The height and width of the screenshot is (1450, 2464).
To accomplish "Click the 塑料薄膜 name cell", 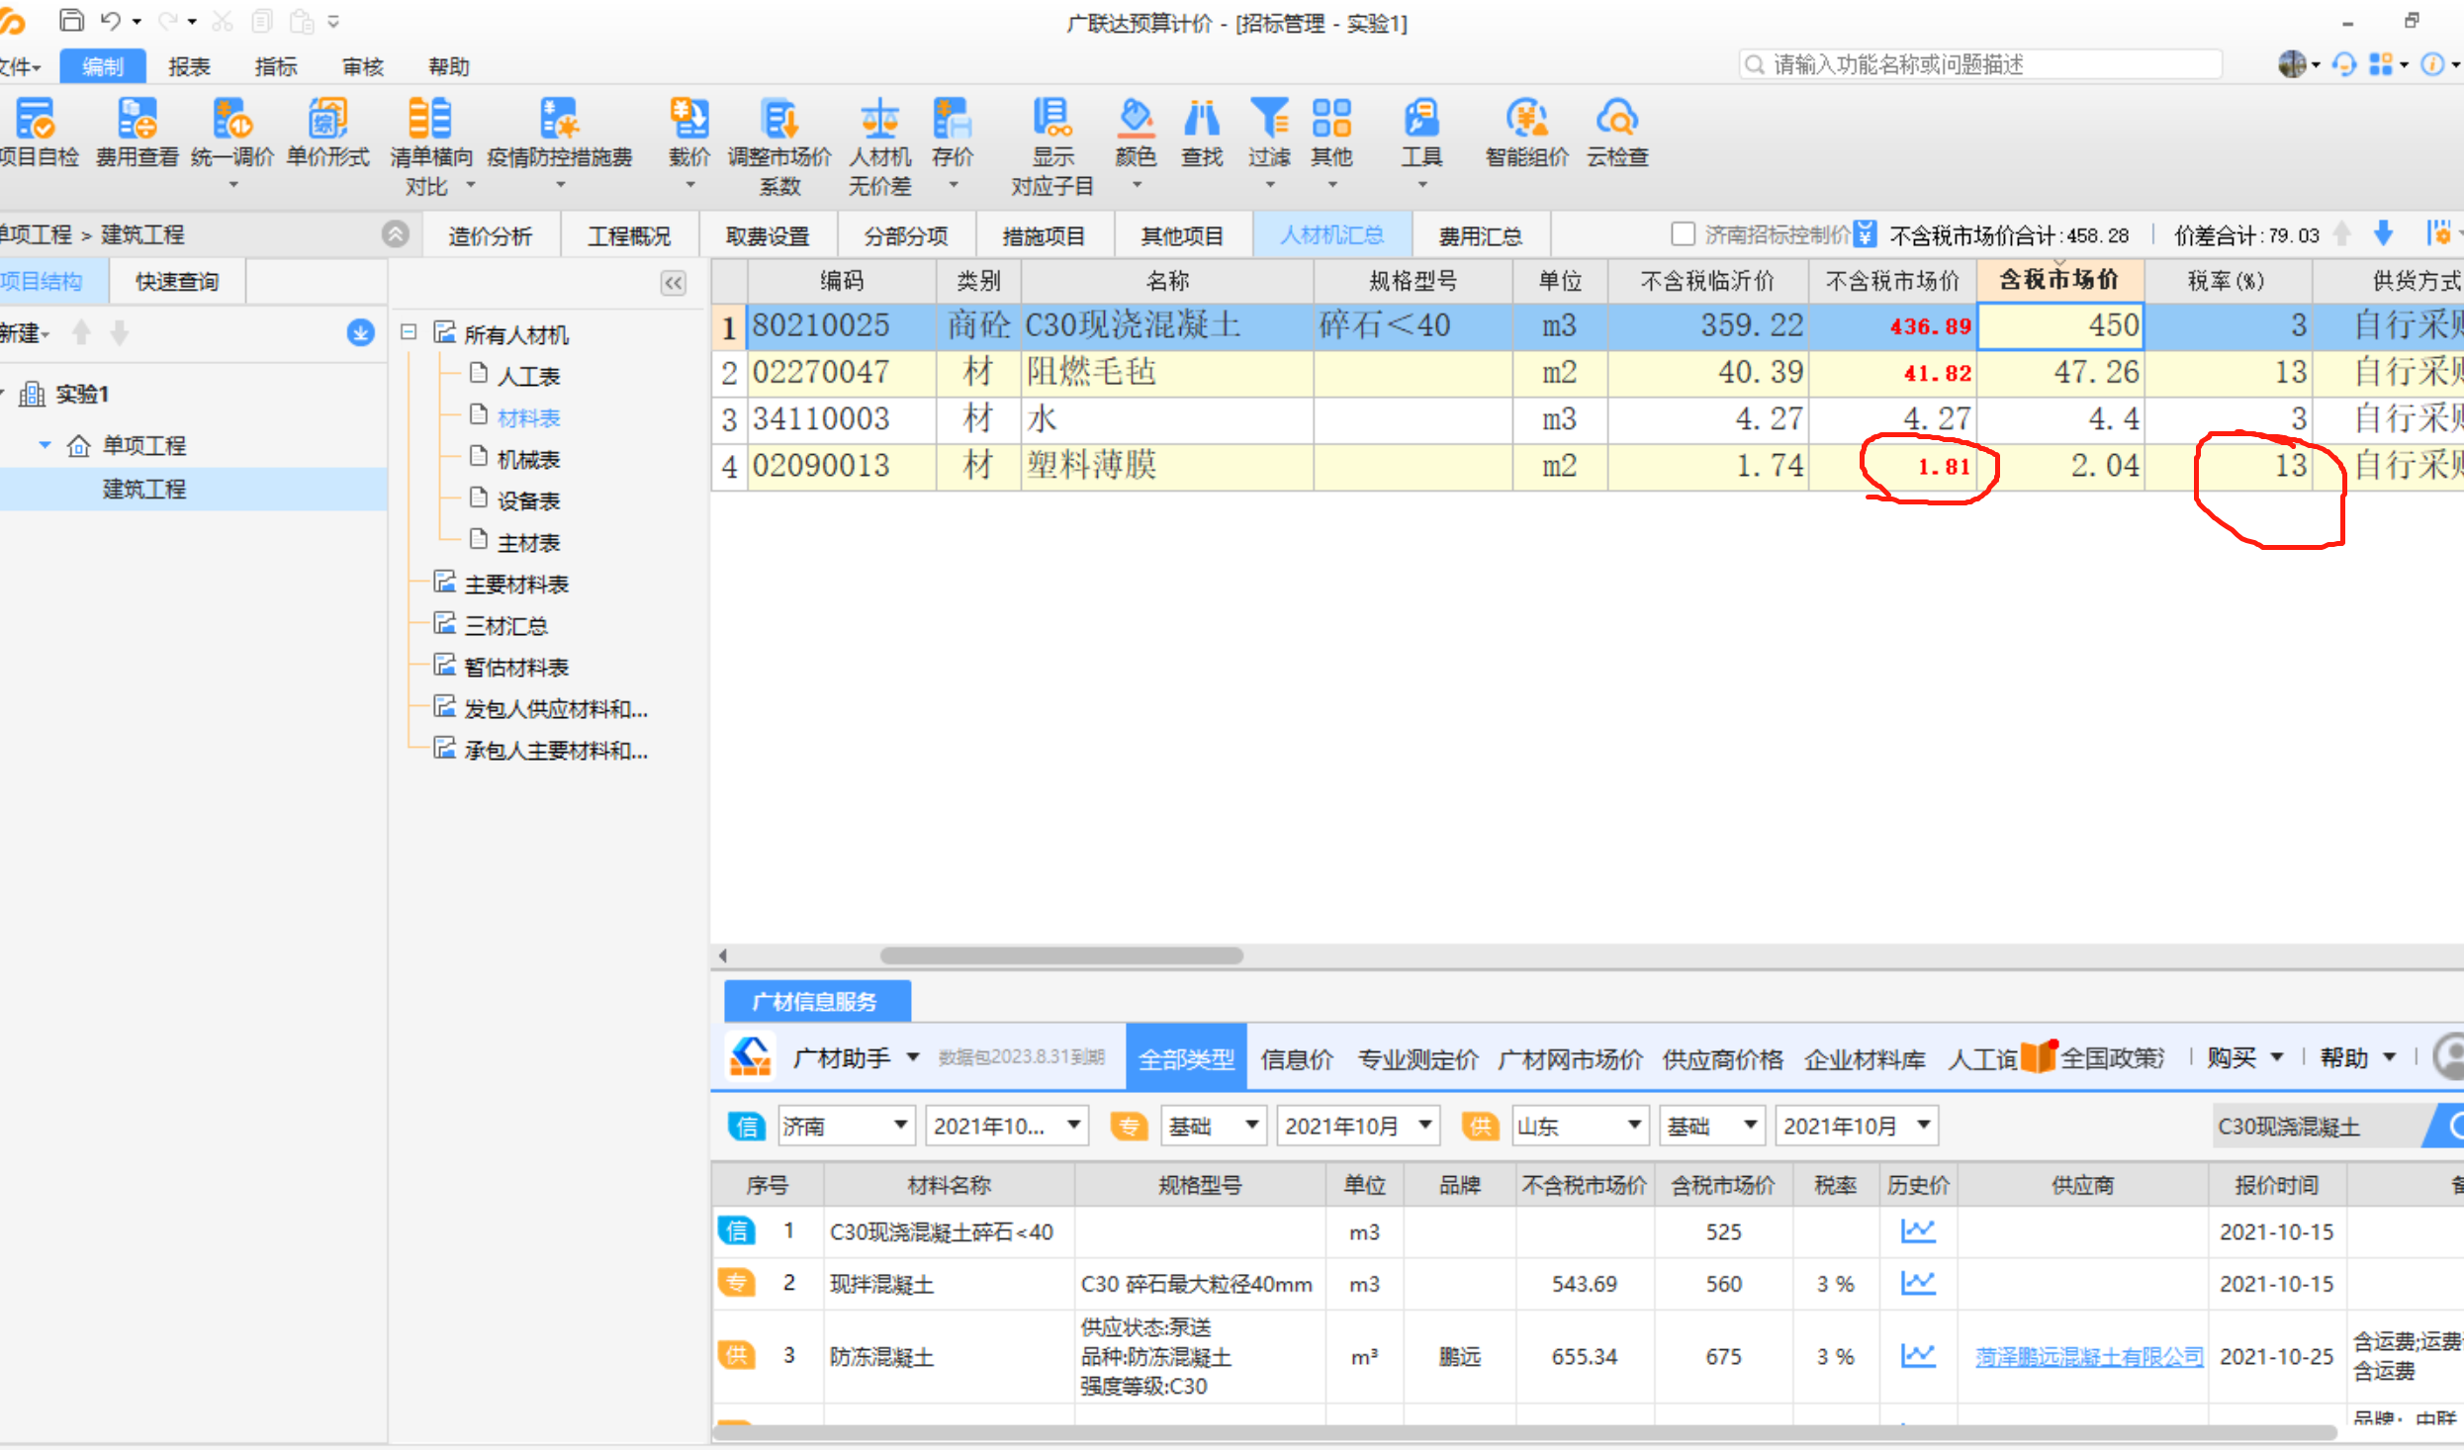I will [x=1167, y=465].
